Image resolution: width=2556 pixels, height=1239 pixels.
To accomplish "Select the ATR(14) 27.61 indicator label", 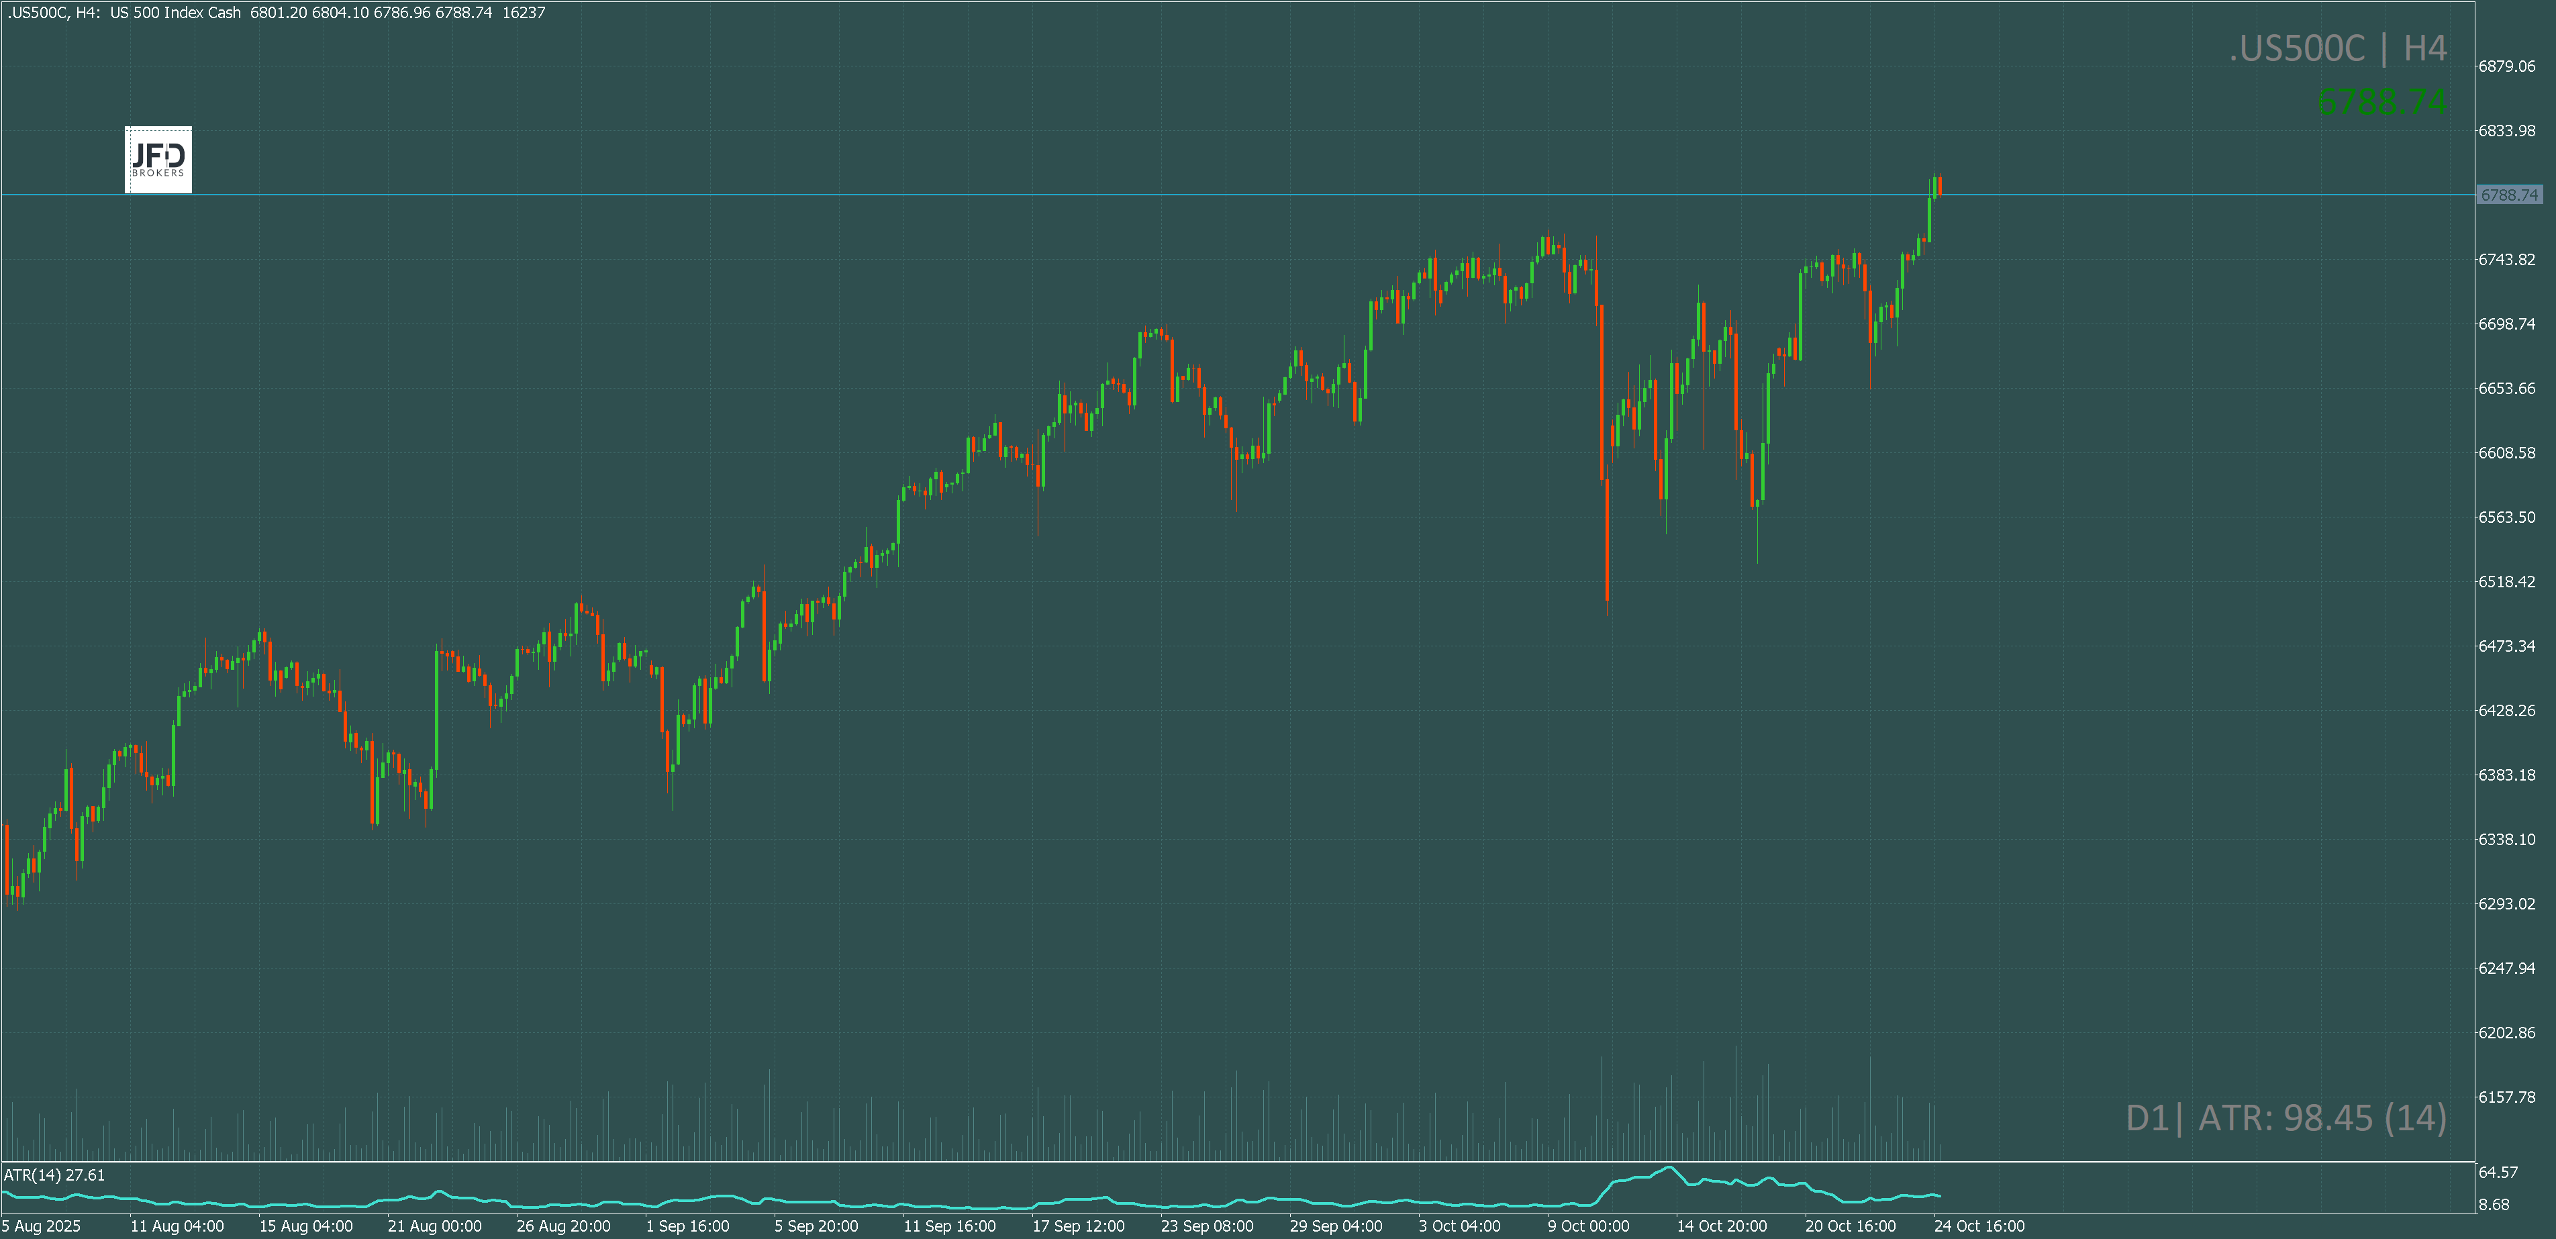I will click(x=54, y=1175).
